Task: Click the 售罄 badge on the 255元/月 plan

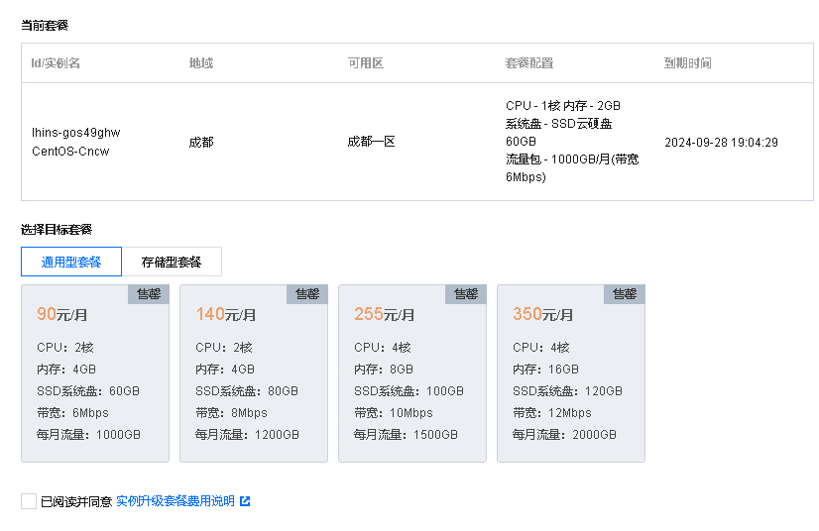Action: pyautogui.click(x=466, y=294)
